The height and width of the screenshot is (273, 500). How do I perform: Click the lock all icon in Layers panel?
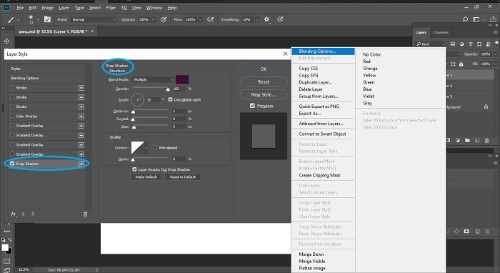pyautogui.click(x=461, y=64)
